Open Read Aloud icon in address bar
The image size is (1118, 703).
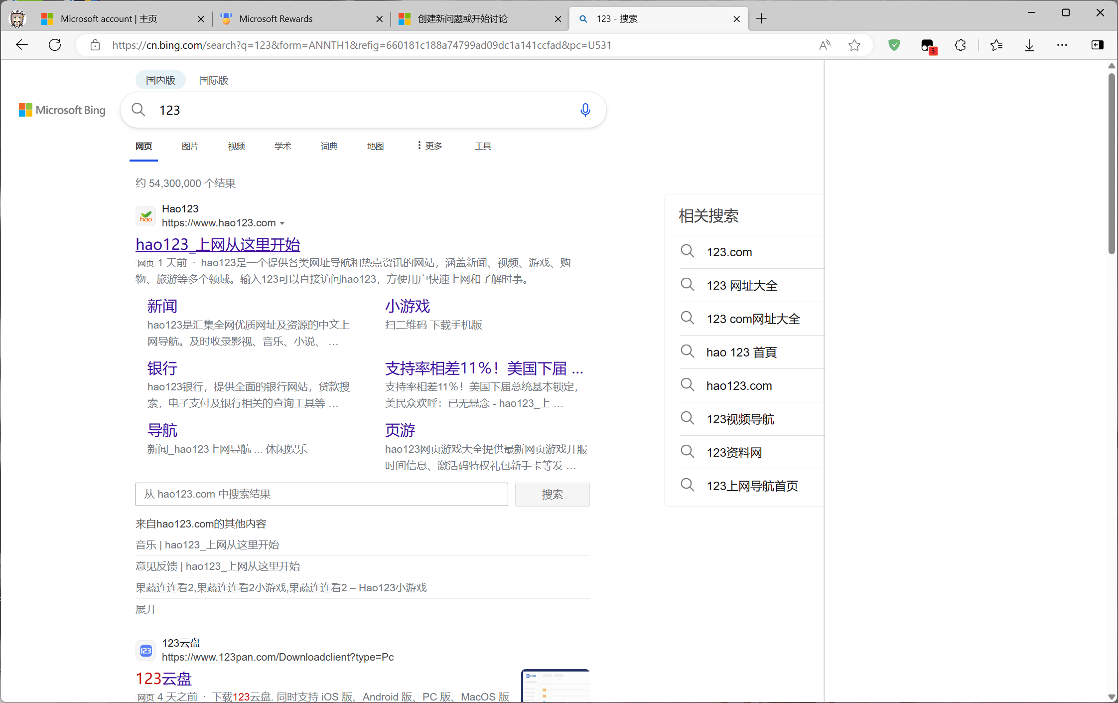tap(825, 45)
